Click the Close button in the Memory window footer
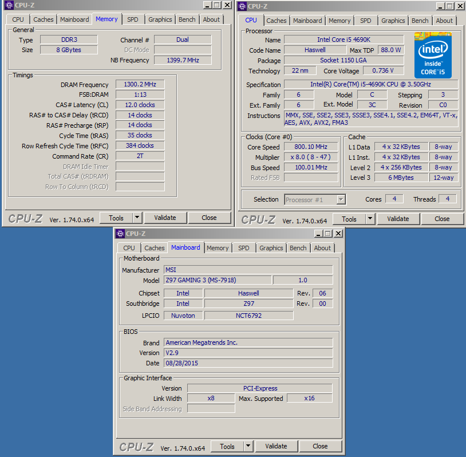This screenshot has height=457, width=466. click(x=209, y=218)
